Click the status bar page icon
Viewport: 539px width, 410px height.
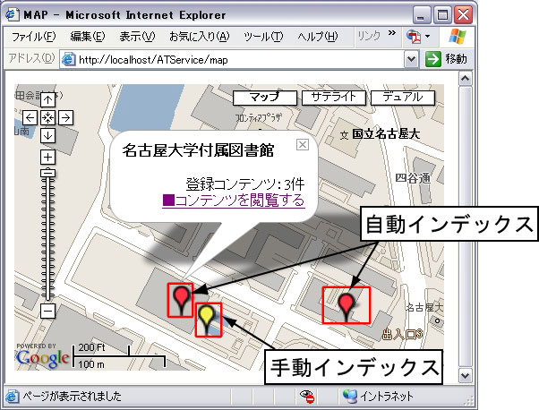coord(12,397)
